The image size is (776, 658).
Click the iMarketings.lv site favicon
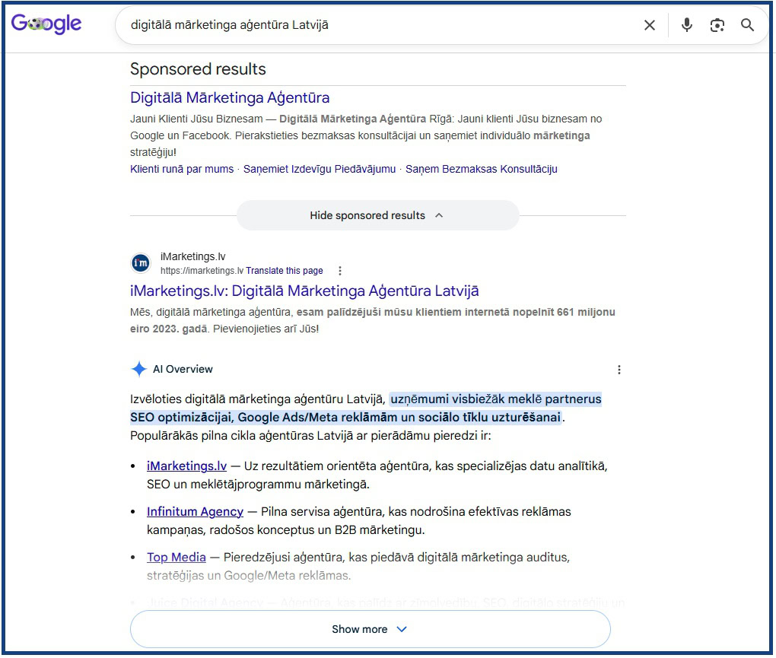click(x=141, y=263)
